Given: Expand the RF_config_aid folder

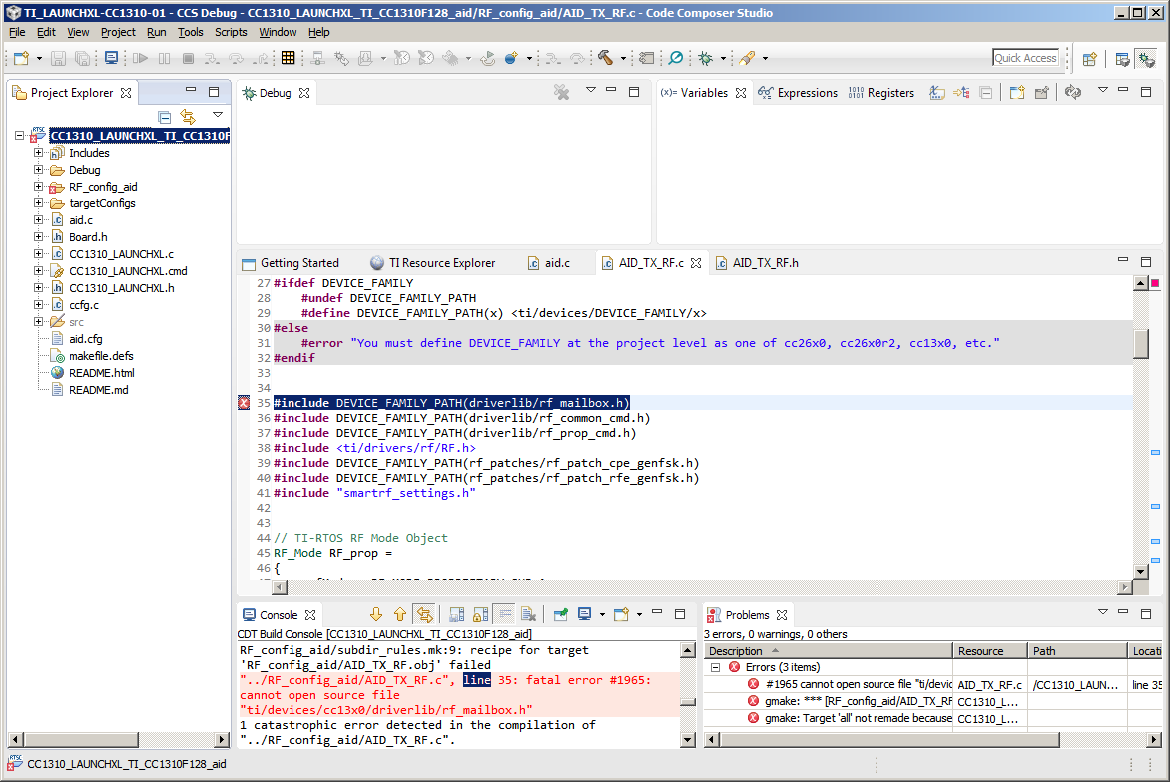Looking at the screenshot, I should 39,187.
